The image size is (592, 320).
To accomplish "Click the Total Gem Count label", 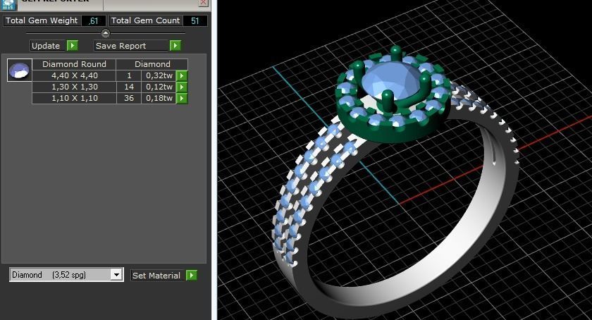I will coord(145,20).
